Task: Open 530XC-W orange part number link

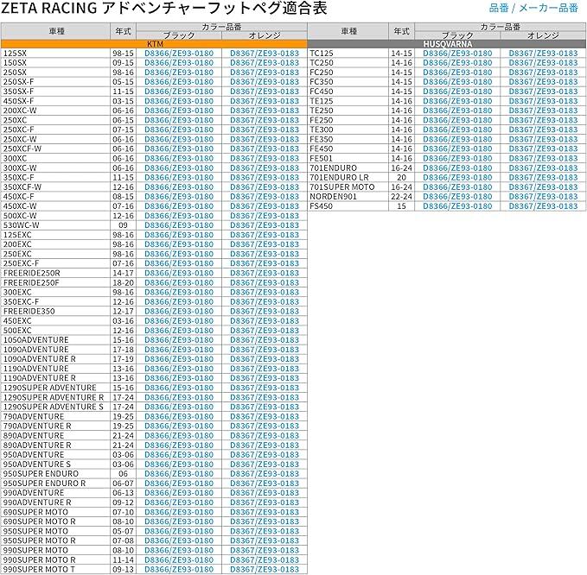Action: [x=265, y=224]
